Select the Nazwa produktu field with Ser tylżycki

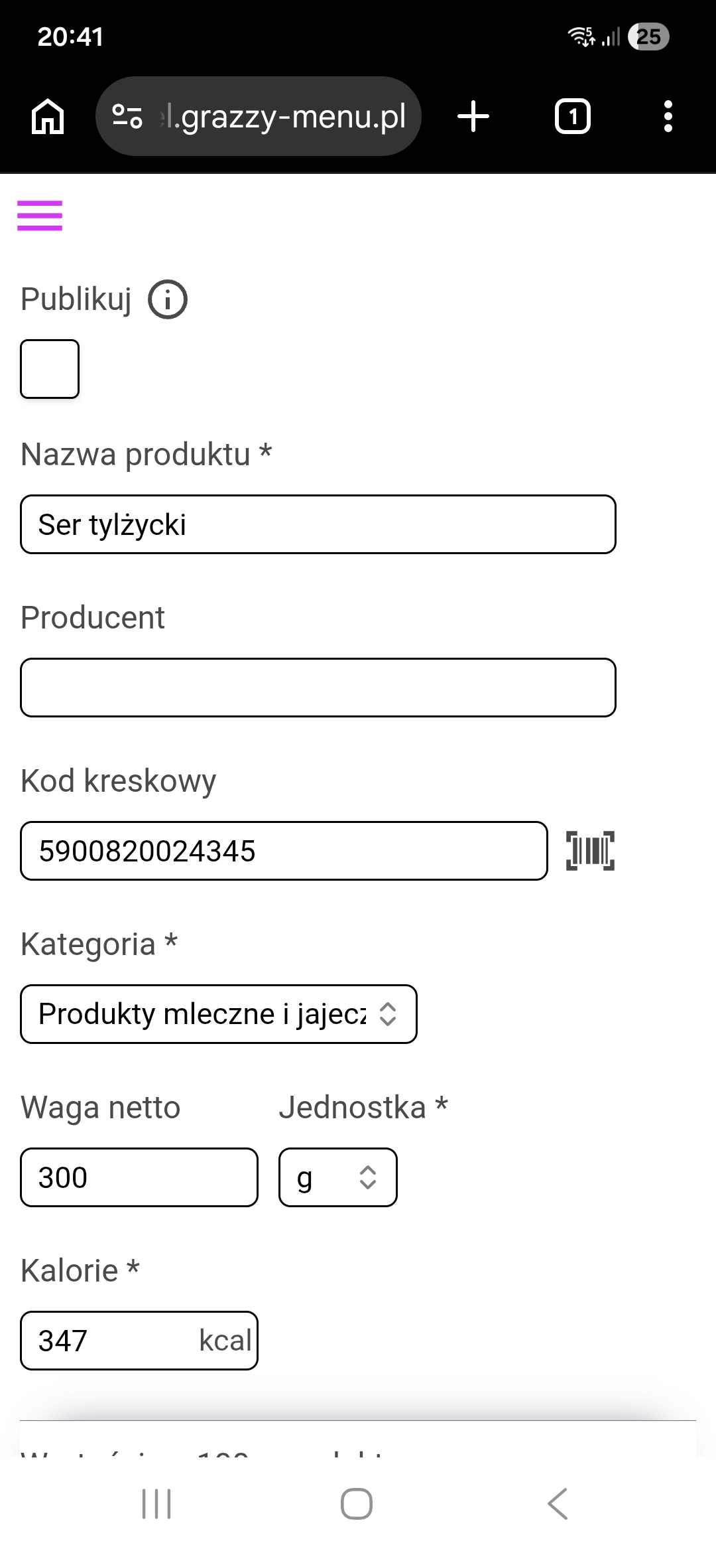pyautogui.click(x=318, y=524)
